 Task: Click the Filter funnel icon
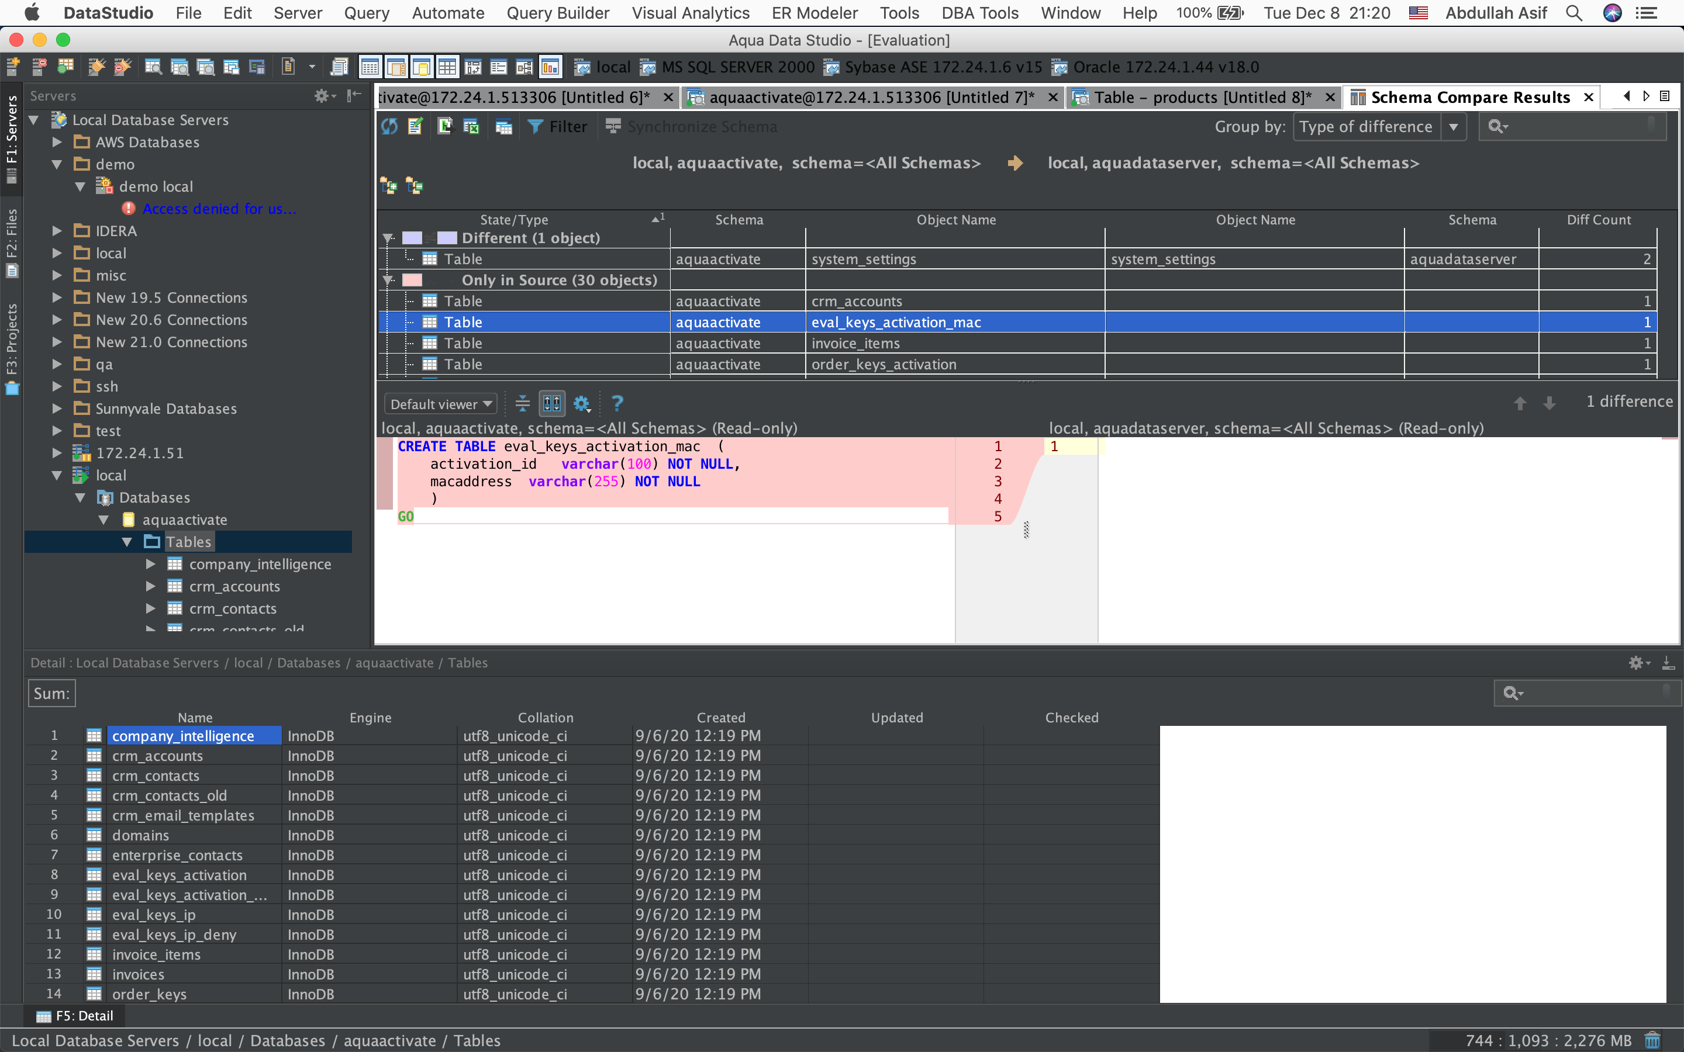point(534,127)
